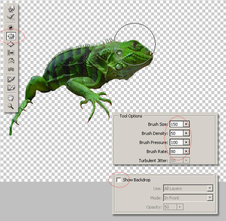This screenshot has width=226, height=221.
Task: Click the 'Brush Rate:' label
Action: point(157,151)
